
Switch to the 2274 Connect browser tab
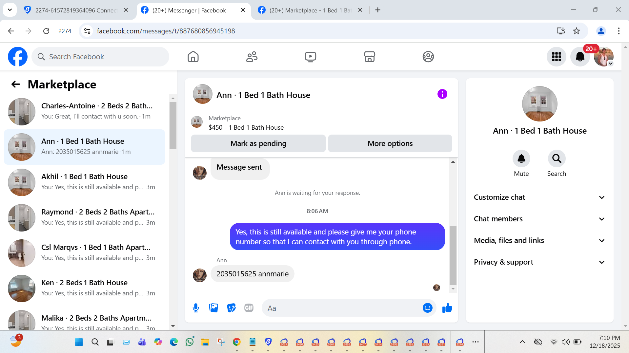(75, 10)
